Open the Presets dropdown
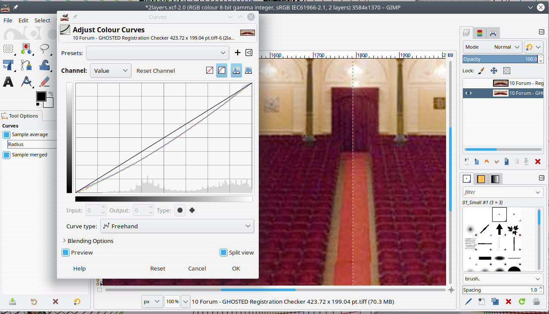 coord(157,53)
